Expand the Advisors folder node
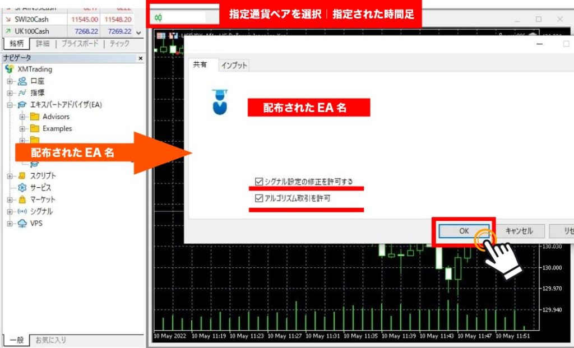Image resolution: width=574 pixels, height=348 pixels. tap(22, 117)
